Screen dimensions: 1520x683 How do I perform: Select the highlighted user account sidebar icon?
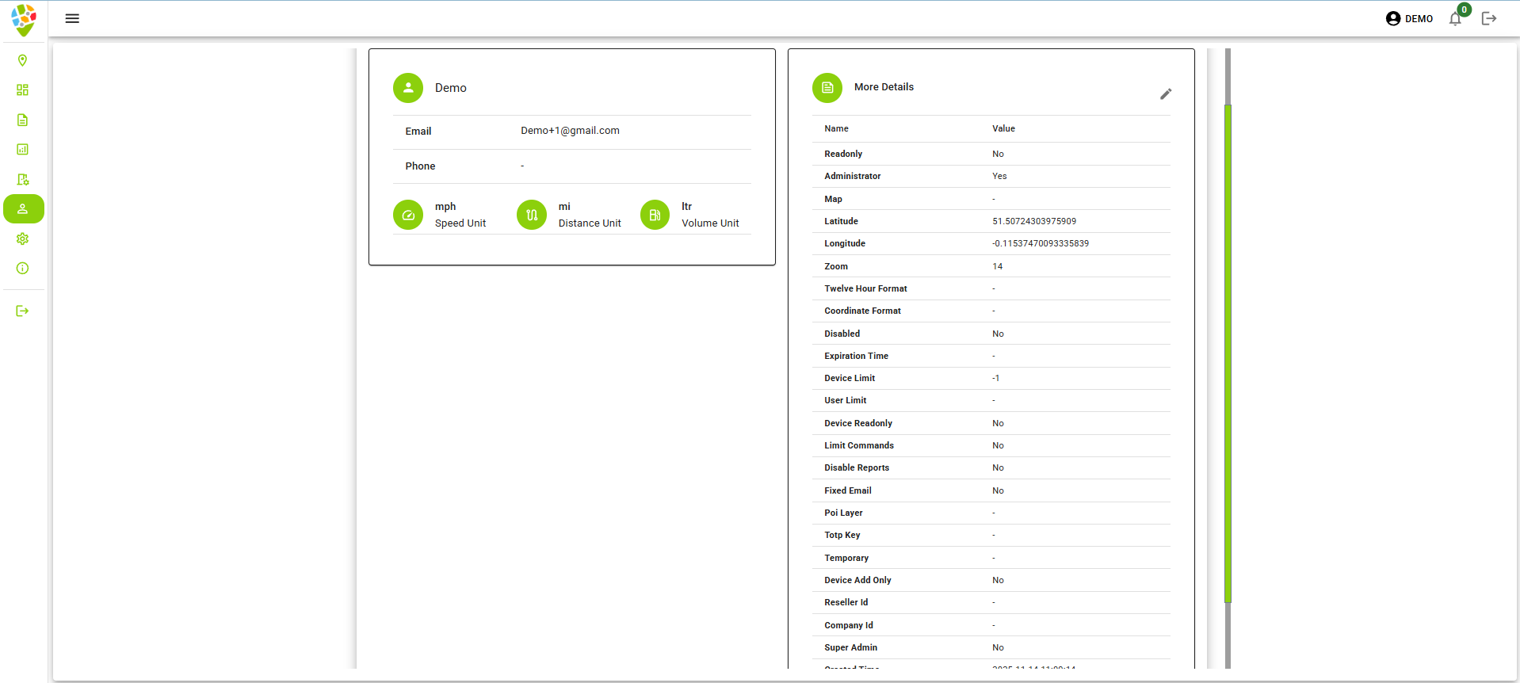tap(23, 209)
